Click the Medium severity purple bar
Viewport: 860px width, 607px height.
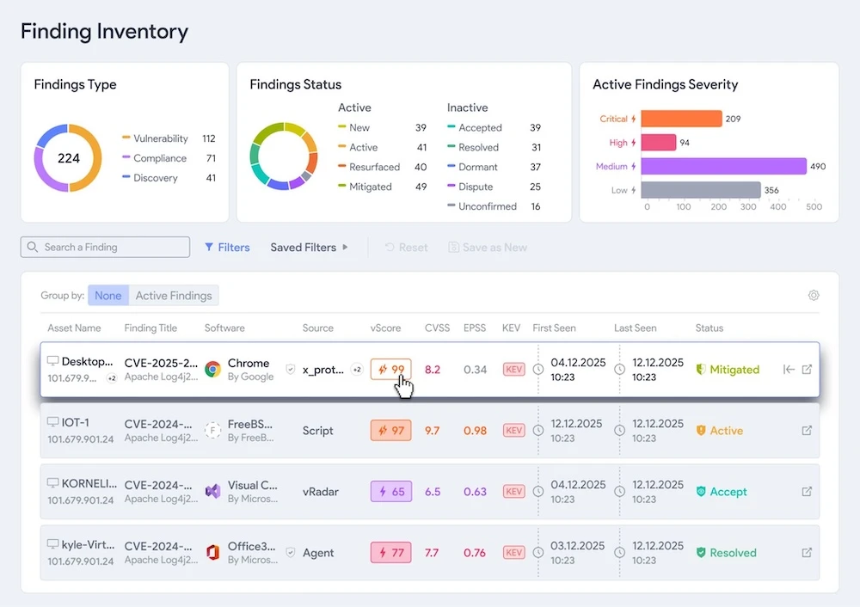click(x=723, y=167)
